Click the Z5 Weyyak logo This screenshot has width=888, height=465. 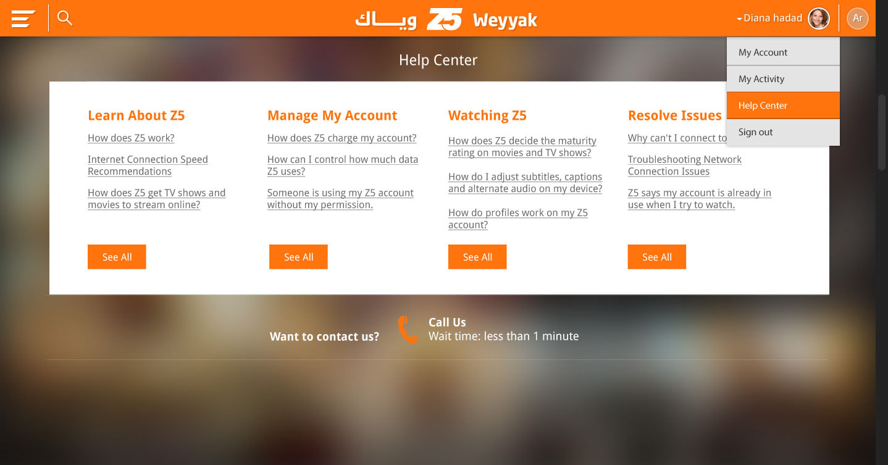tap(446, 19)
